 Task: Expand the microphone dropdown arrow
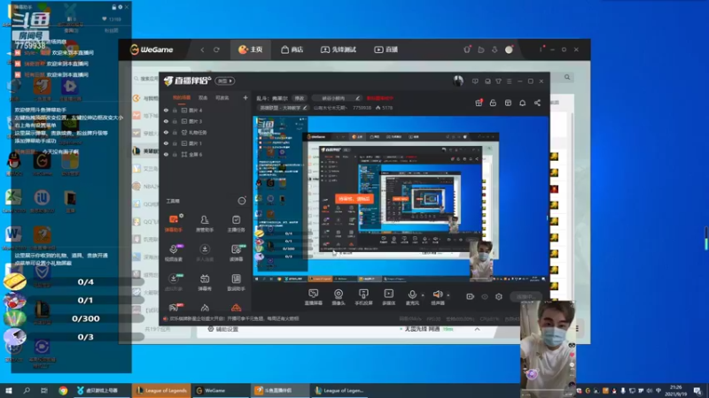pos(423,295)
